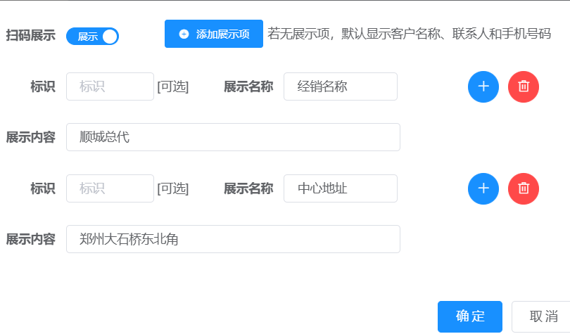This screenshot has width=570, height=334.
Task: Click the 展示名称 label beside 经销名称
Action: pos(248,86)
